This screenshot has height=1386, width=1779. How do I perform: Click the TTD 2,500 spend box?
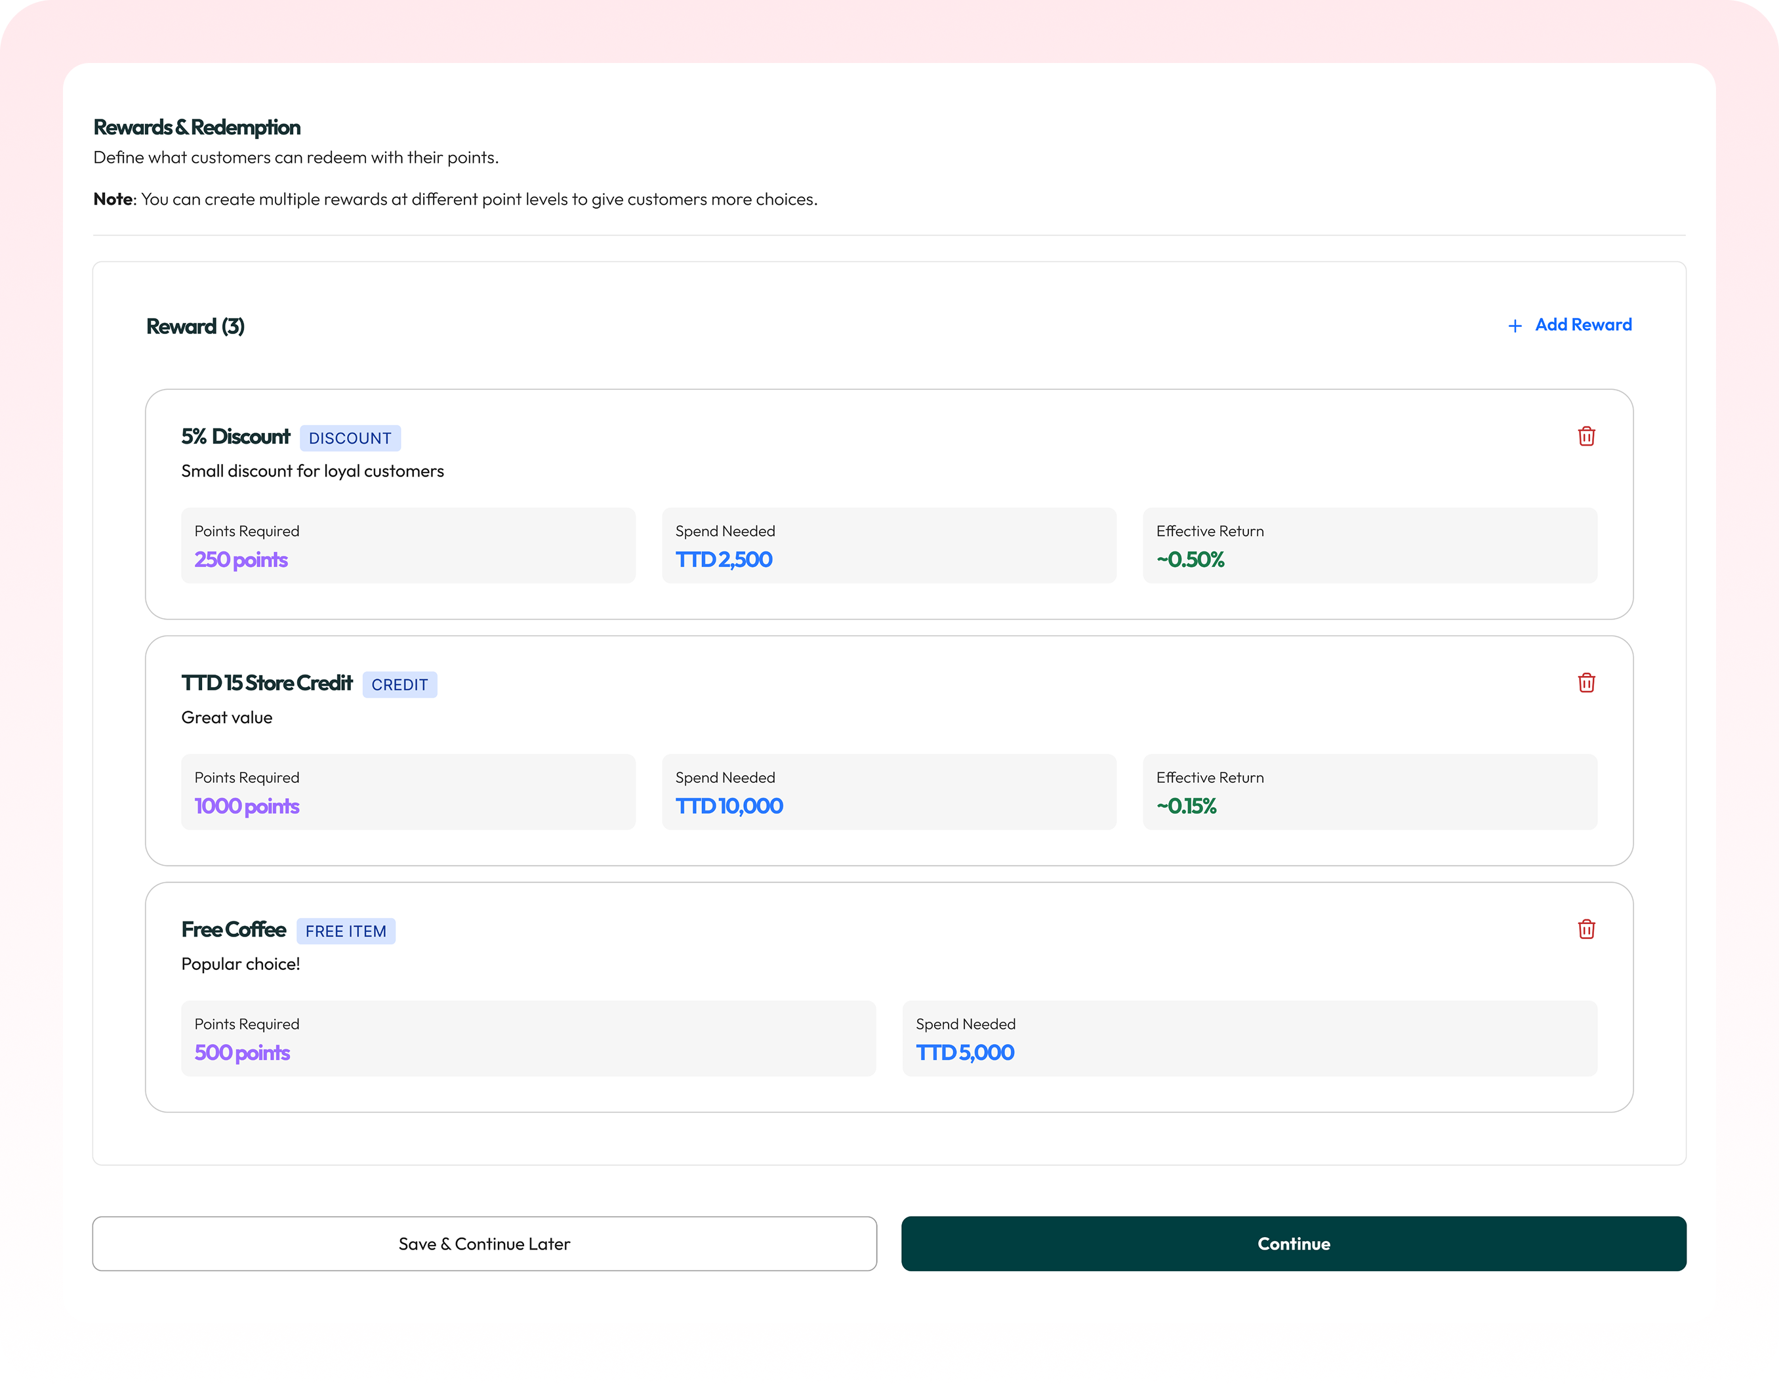(889, 545)
